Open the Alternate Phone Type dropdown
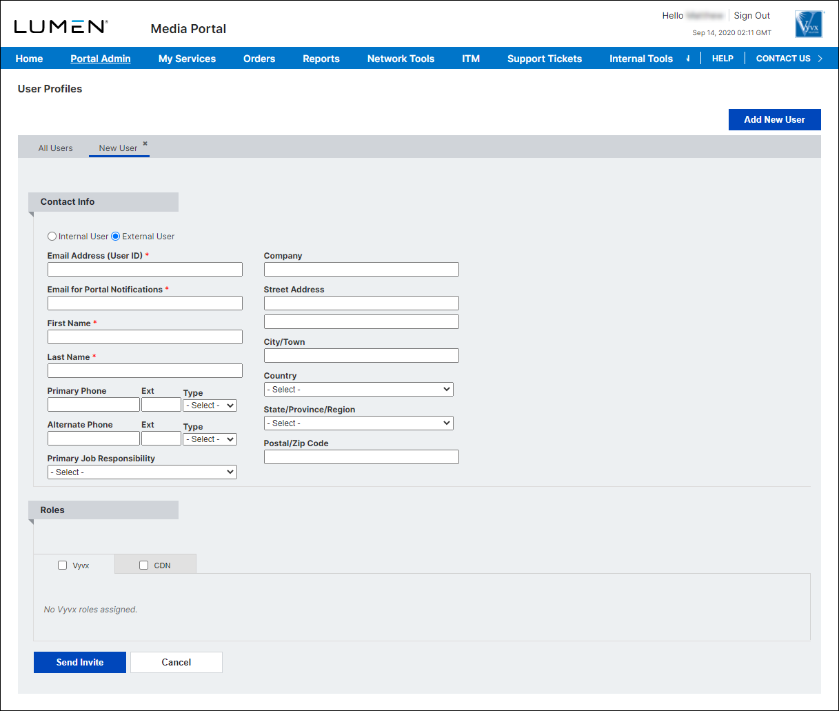 [x=210, y=439]
